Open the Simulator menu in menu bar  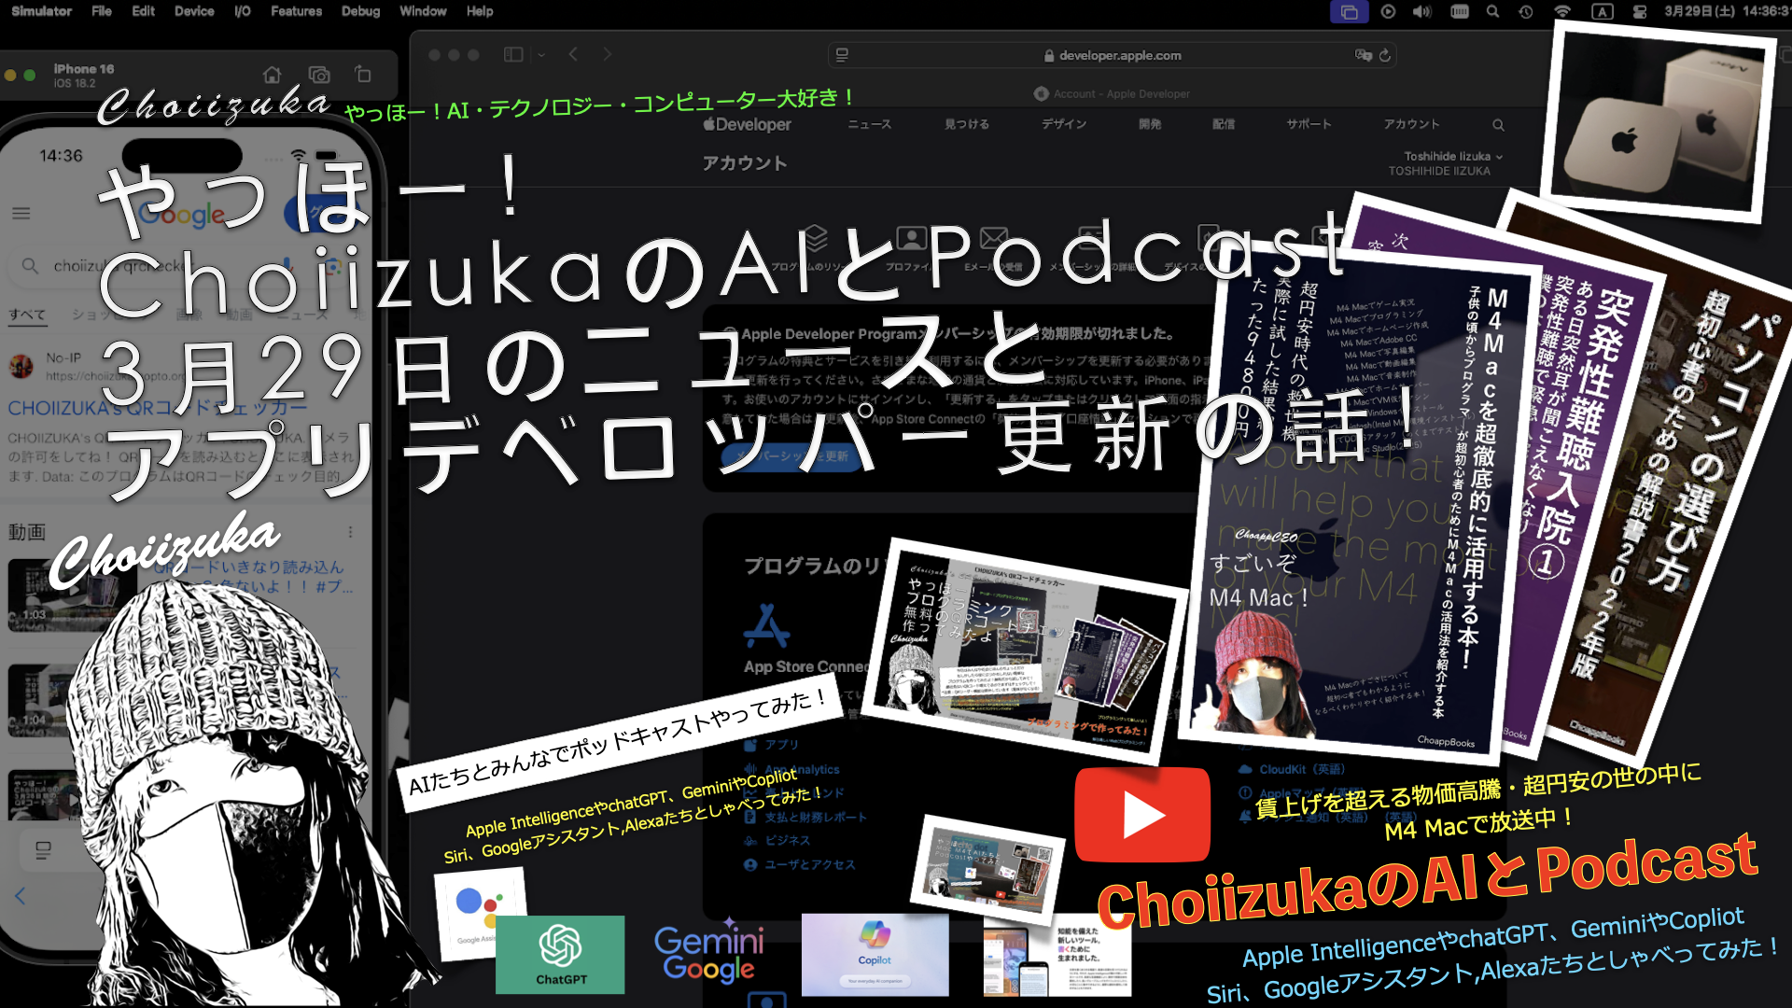[x=41, y=11]
